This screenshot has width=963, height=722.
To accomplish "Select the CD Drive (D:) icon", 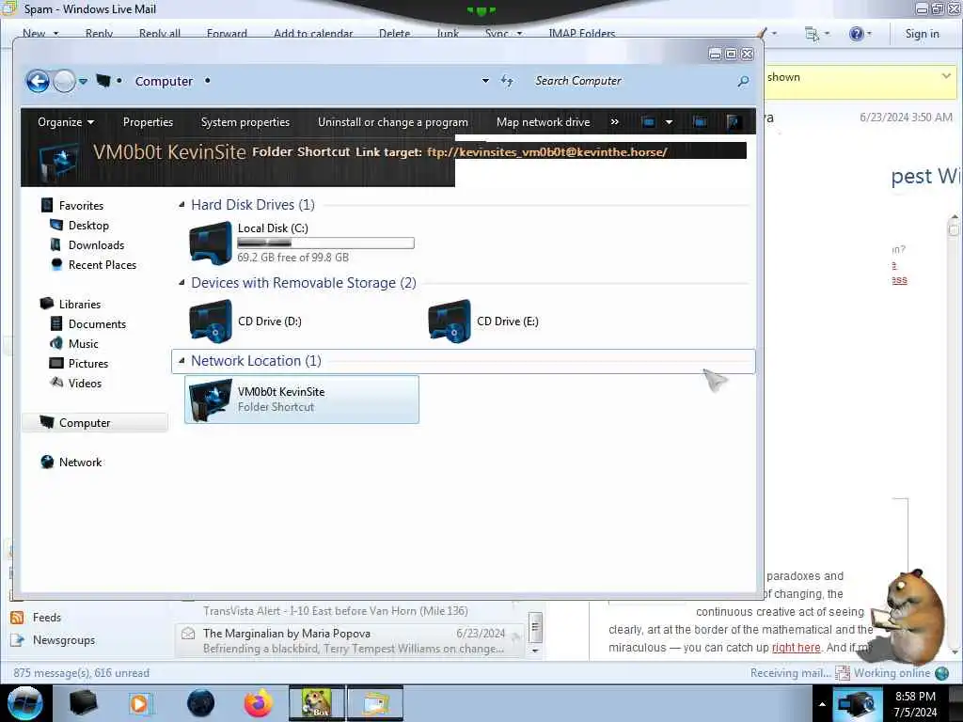I will [x=211, y=322].
